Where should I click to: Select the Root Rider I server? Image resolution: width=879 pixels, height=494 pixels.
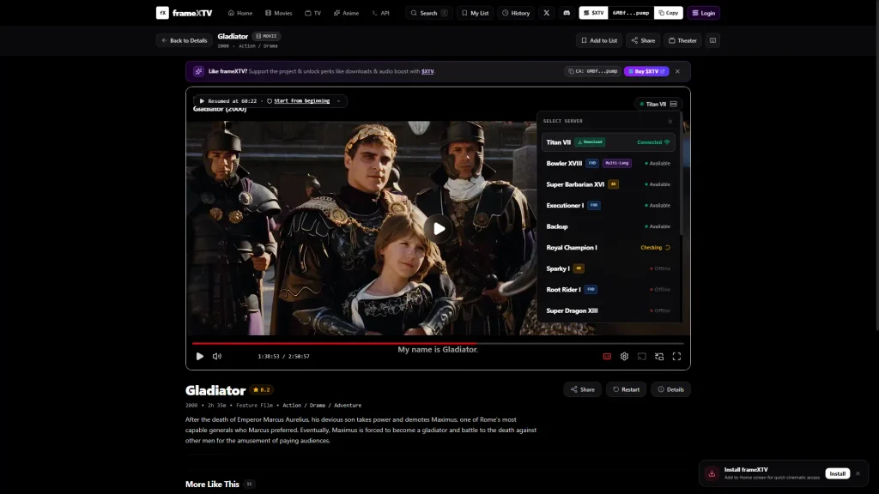point(609,290)
